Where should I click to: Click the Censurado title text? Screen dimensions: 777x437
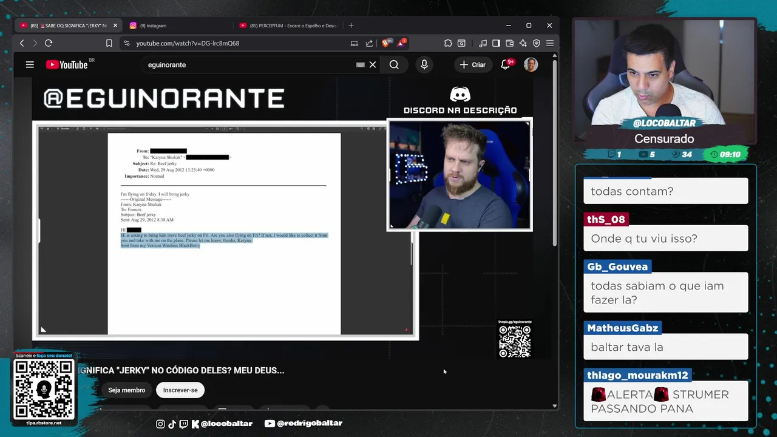point(664,139)
